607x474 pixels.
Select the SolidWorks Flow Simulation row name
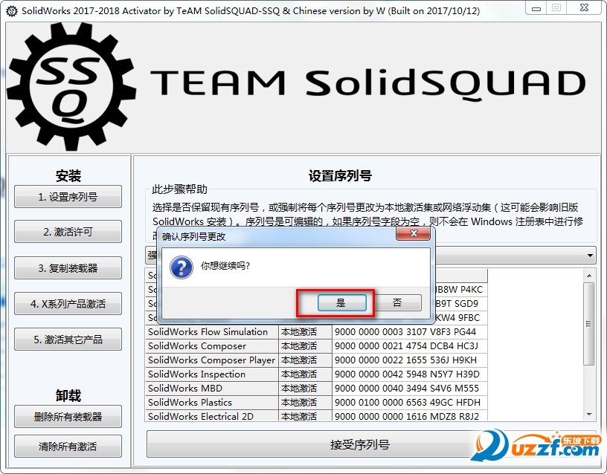(x=212, y=331)
